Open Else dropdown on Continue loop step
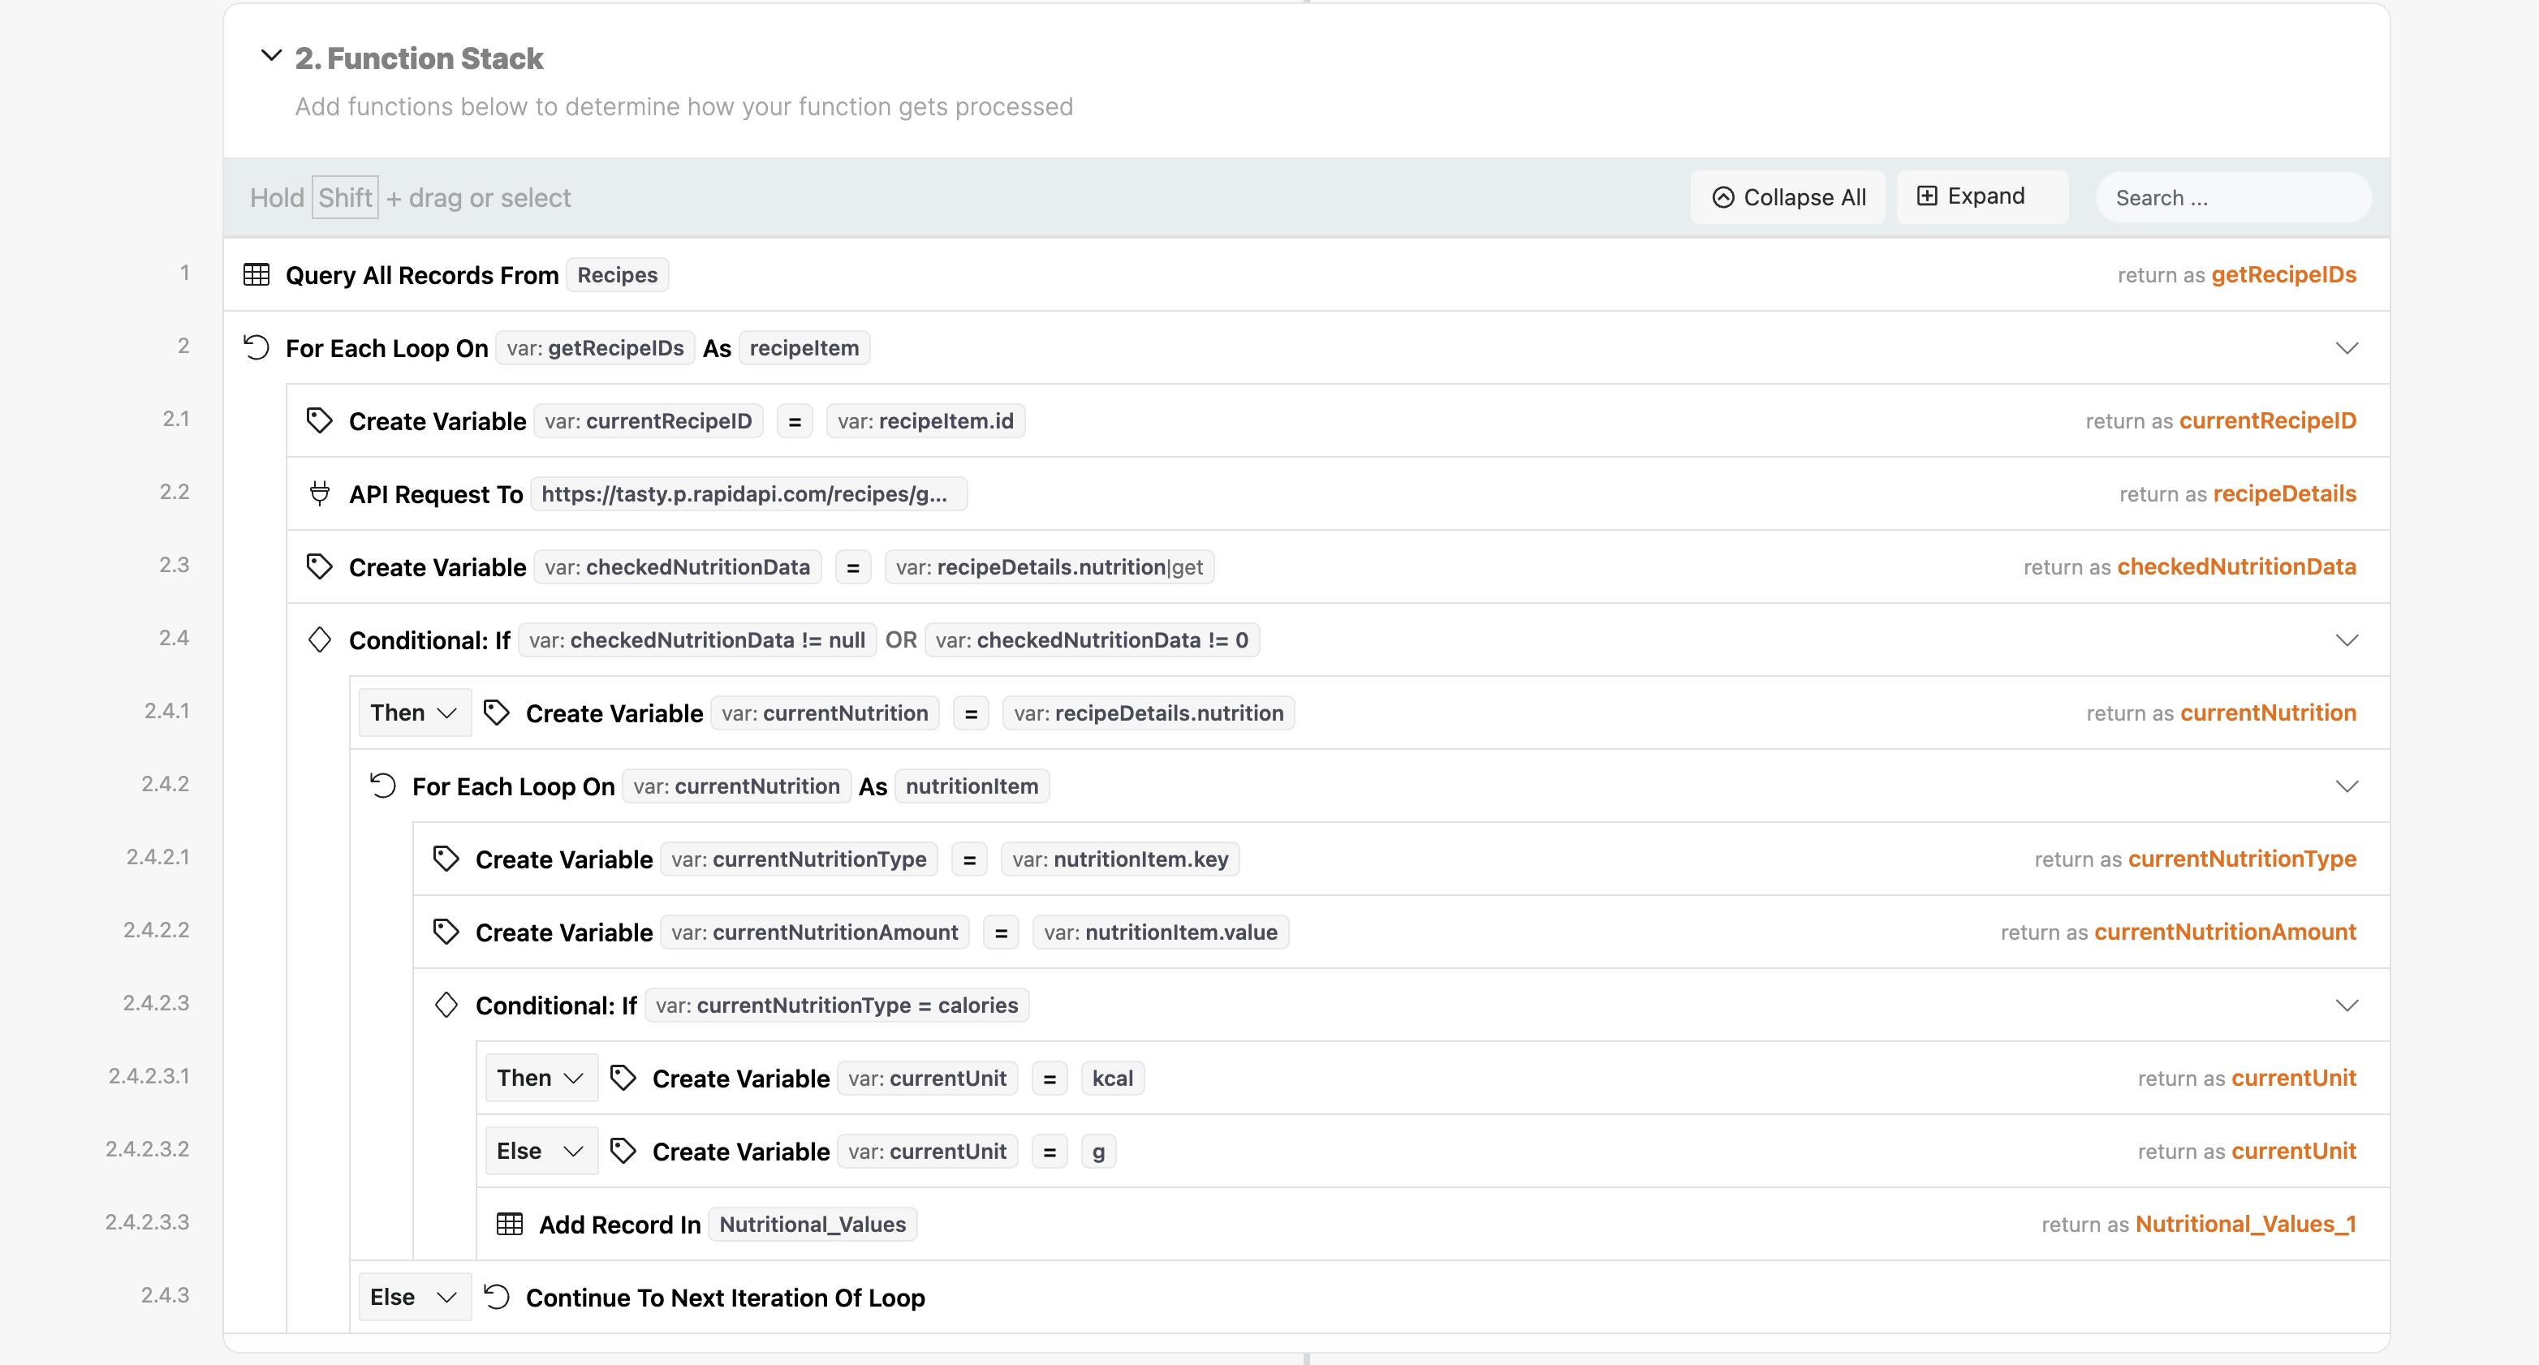Image resolution: width=2539 pixels, height=1365 pixels. [414, 1297]
